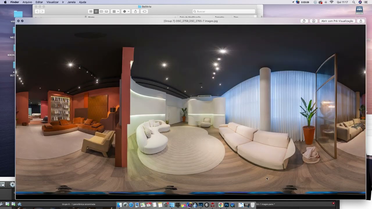Open the Janela menu
This screenshot has height=209, width=372.
pyautogui.click(x=71, y=2)
